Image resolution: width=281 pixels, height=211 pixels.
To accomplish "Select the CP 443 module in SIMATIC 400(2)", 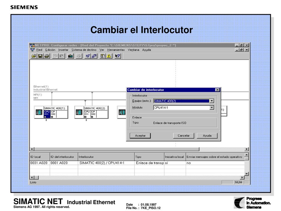I will click(93, 114).
